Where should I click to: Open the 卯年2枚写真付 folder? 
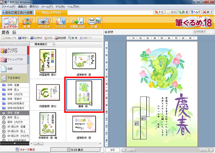point(15,103)
